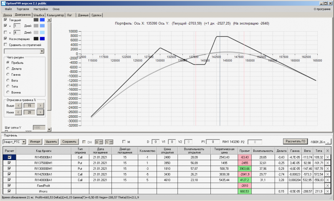This screenshot has height=201, width=334.
Task: Switch to the 'Калькулятор' tab
Action: tap(56, 15)
